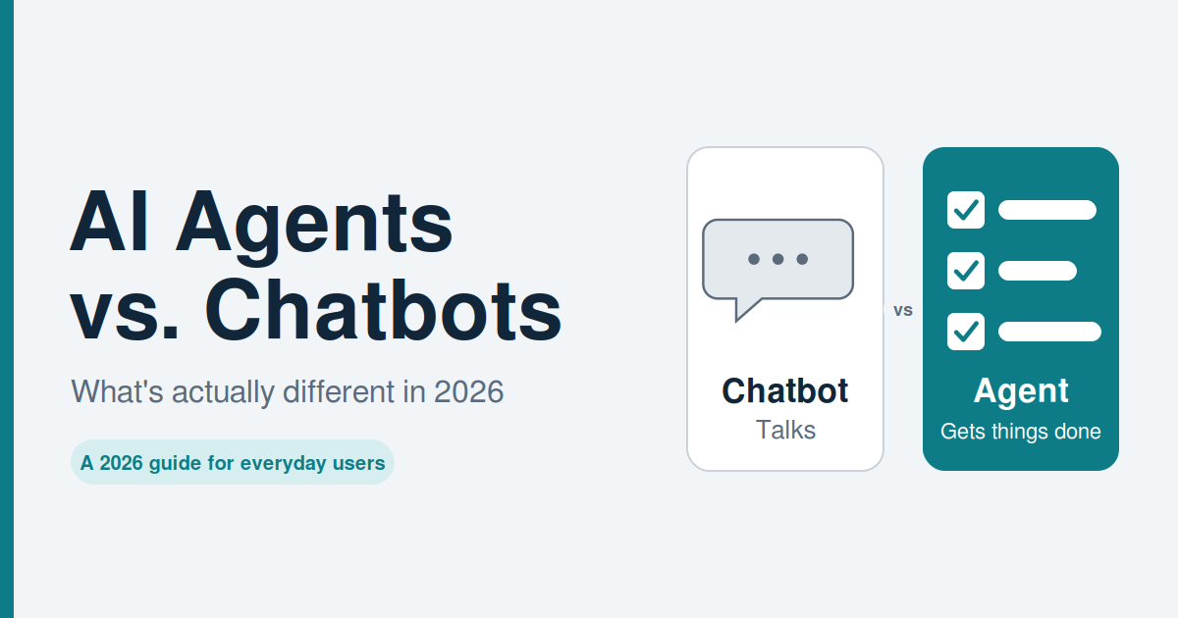Click the three dots inside speech bubble
Screen dimensions: 1178x618
[777, 259]
